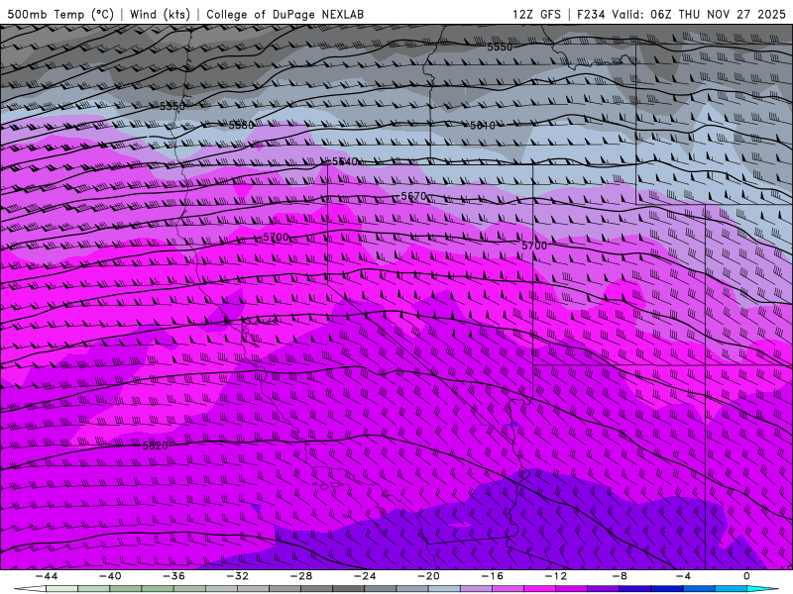
Task: Click the "06Z THU NOV 27 2025" valid time
Action: 718,14
